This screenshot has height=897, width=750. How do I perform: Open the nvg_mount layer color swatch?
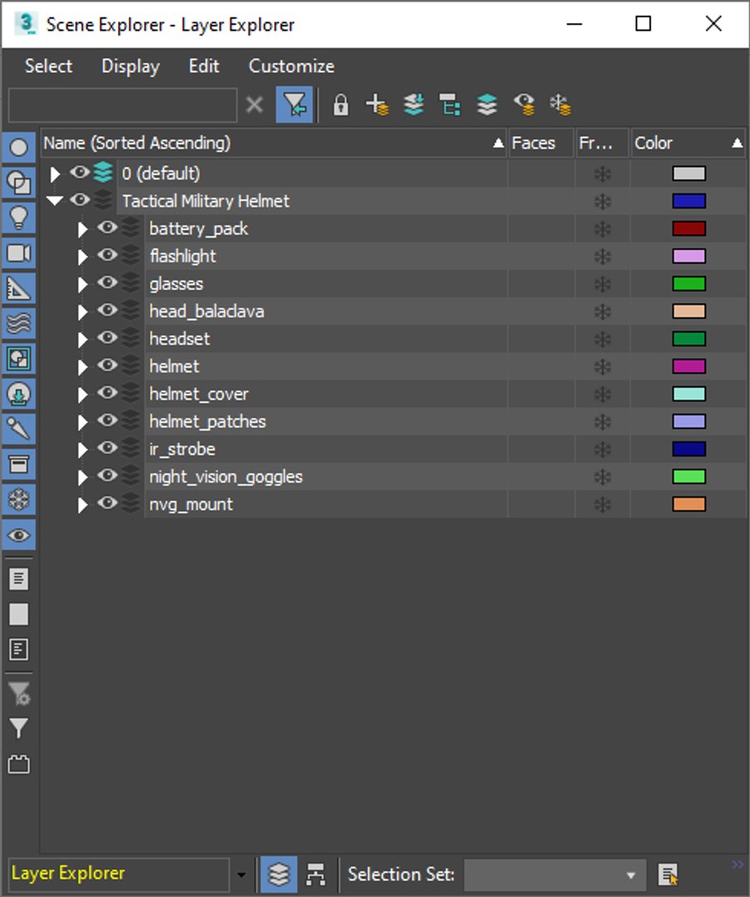tap(689, 504)
